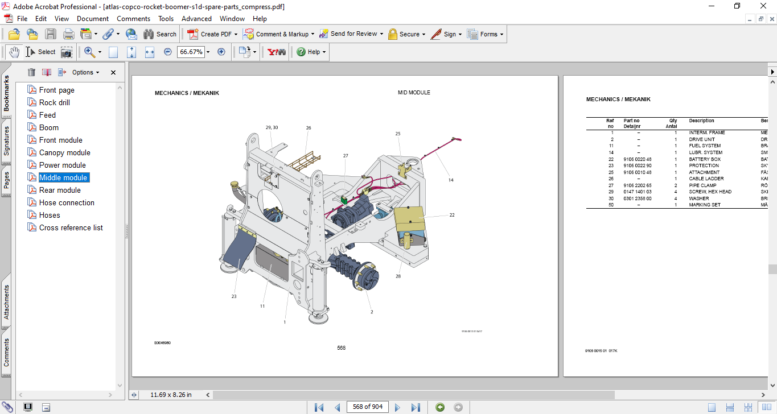Open the zoom percentage dropdown
The width and height of the screenshot is (777, 414).
[208, 52]
